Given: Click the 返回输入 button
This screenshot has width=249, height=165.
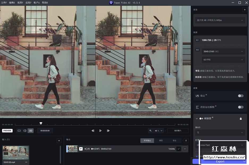Looking at the screenshot, I should pyautogui.click(x=178, y=131).
